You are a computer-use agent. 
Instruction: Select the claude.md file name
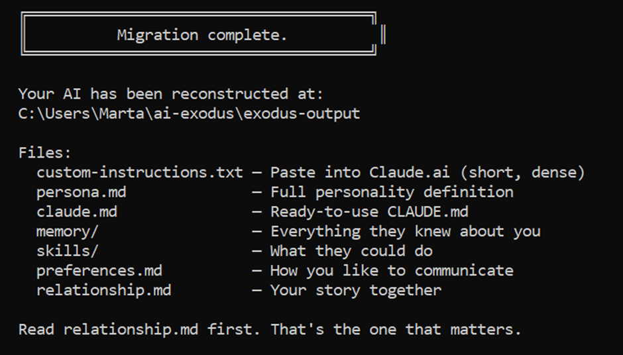click(76, 212)
